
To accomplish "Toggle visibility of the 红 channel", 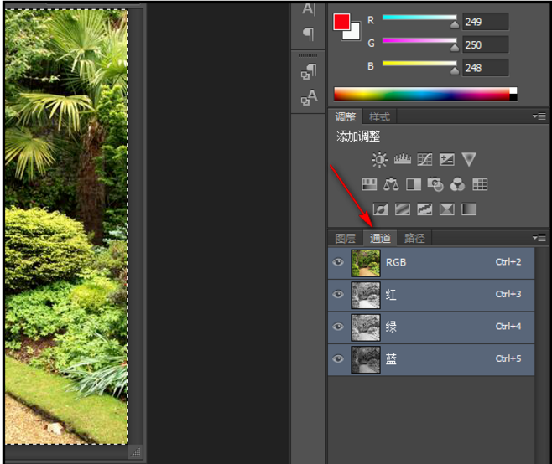I will [x=338, y=294].
